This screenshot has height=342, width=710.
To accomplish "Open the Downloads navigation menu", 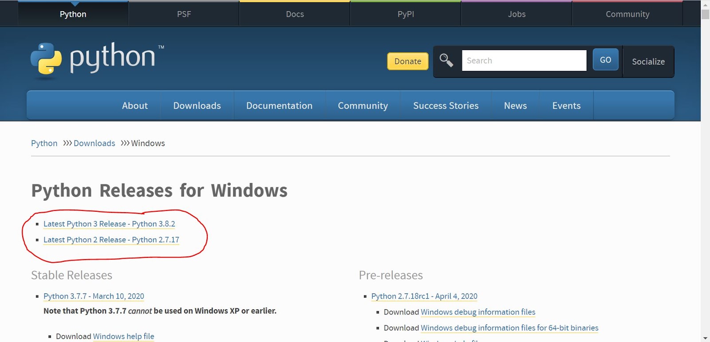I will click(x=197, y=105).
